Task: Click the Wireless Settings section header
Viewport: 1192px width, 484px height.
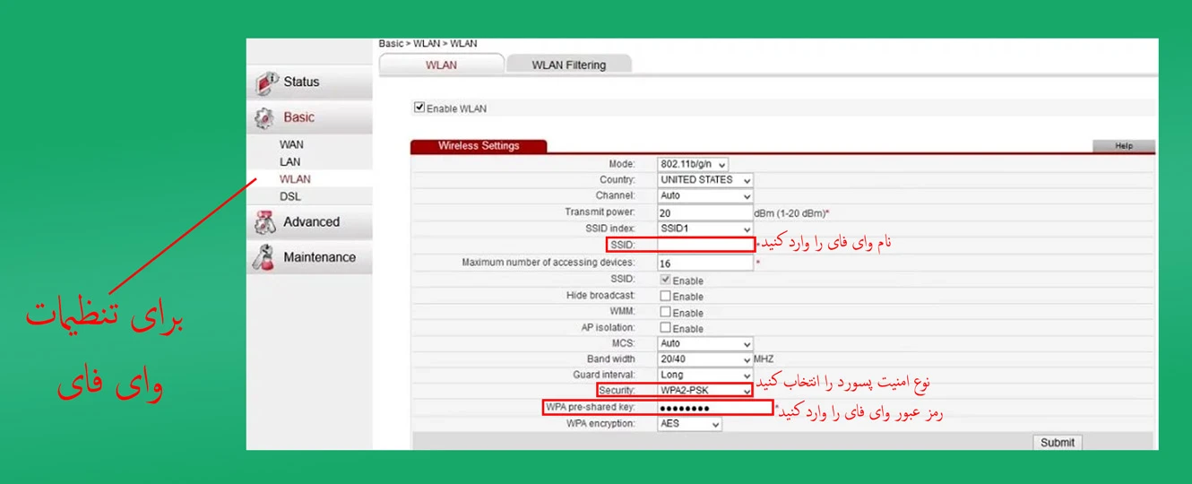Action: [479, 146]
